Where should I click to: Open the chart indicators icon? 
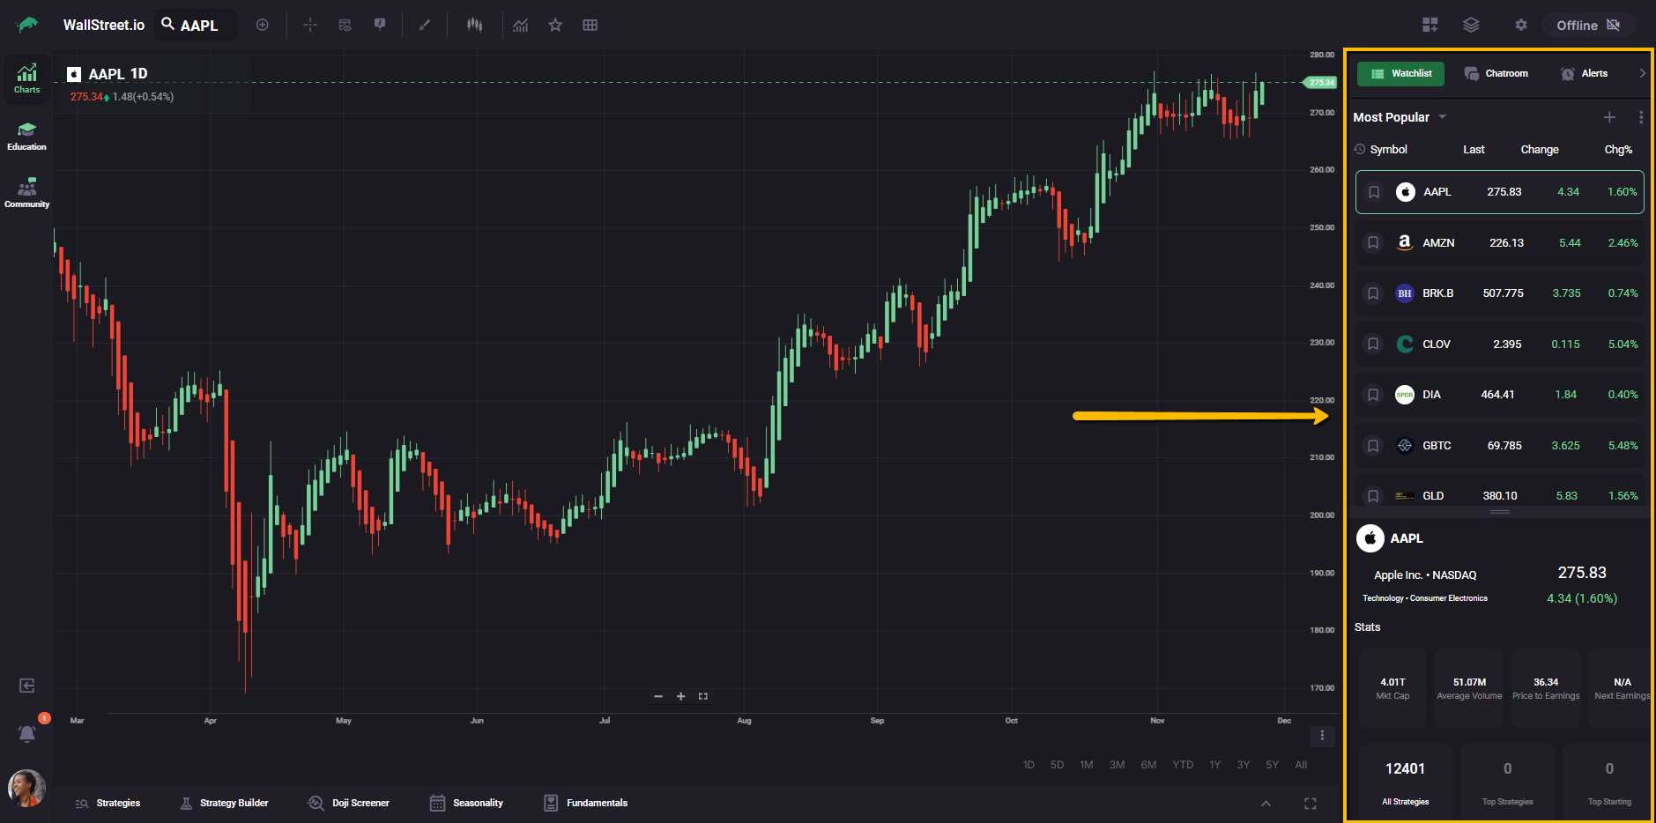(521, 25)
